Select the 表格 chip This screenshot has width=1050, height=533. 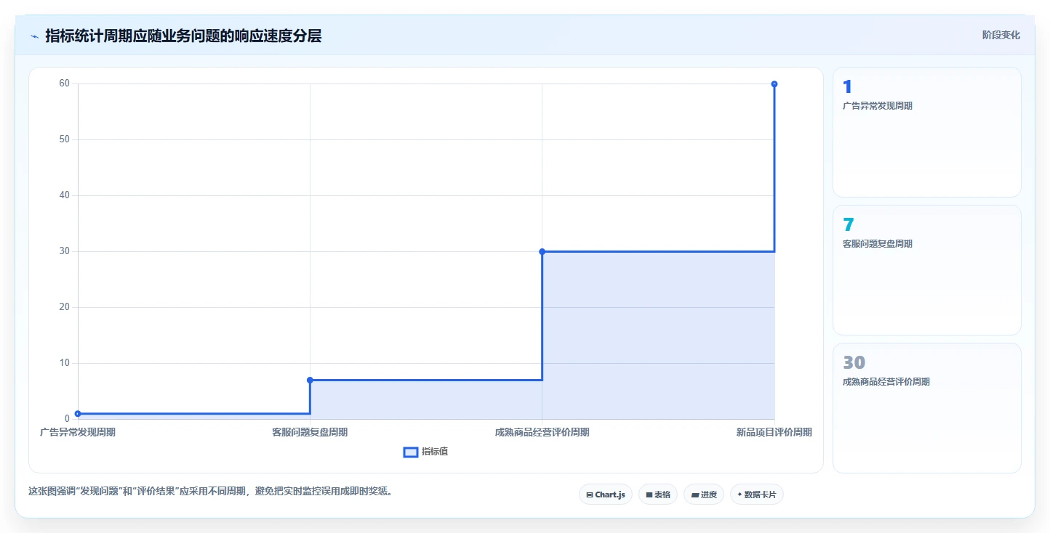(x=658, y=495)
